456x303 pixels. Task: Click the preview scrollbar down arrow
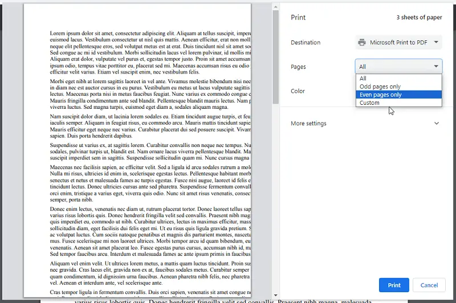coord(275,296)
